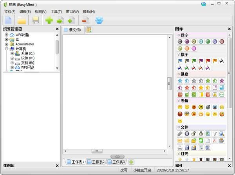Add a new sheet with green plus button

(131, 162)
